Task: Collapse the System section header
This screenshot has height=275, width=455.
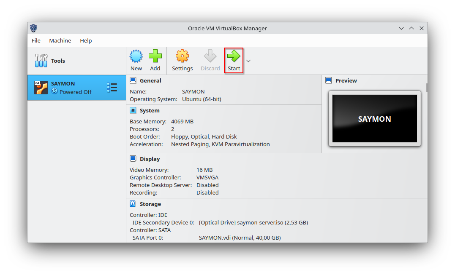Action: click(x=150, y=110)
